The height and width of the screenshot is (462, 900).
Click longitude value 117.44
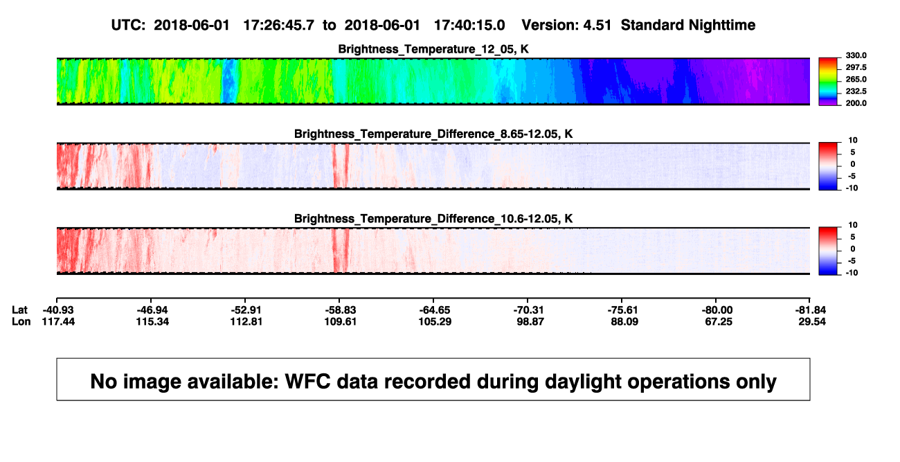point(57,321)
